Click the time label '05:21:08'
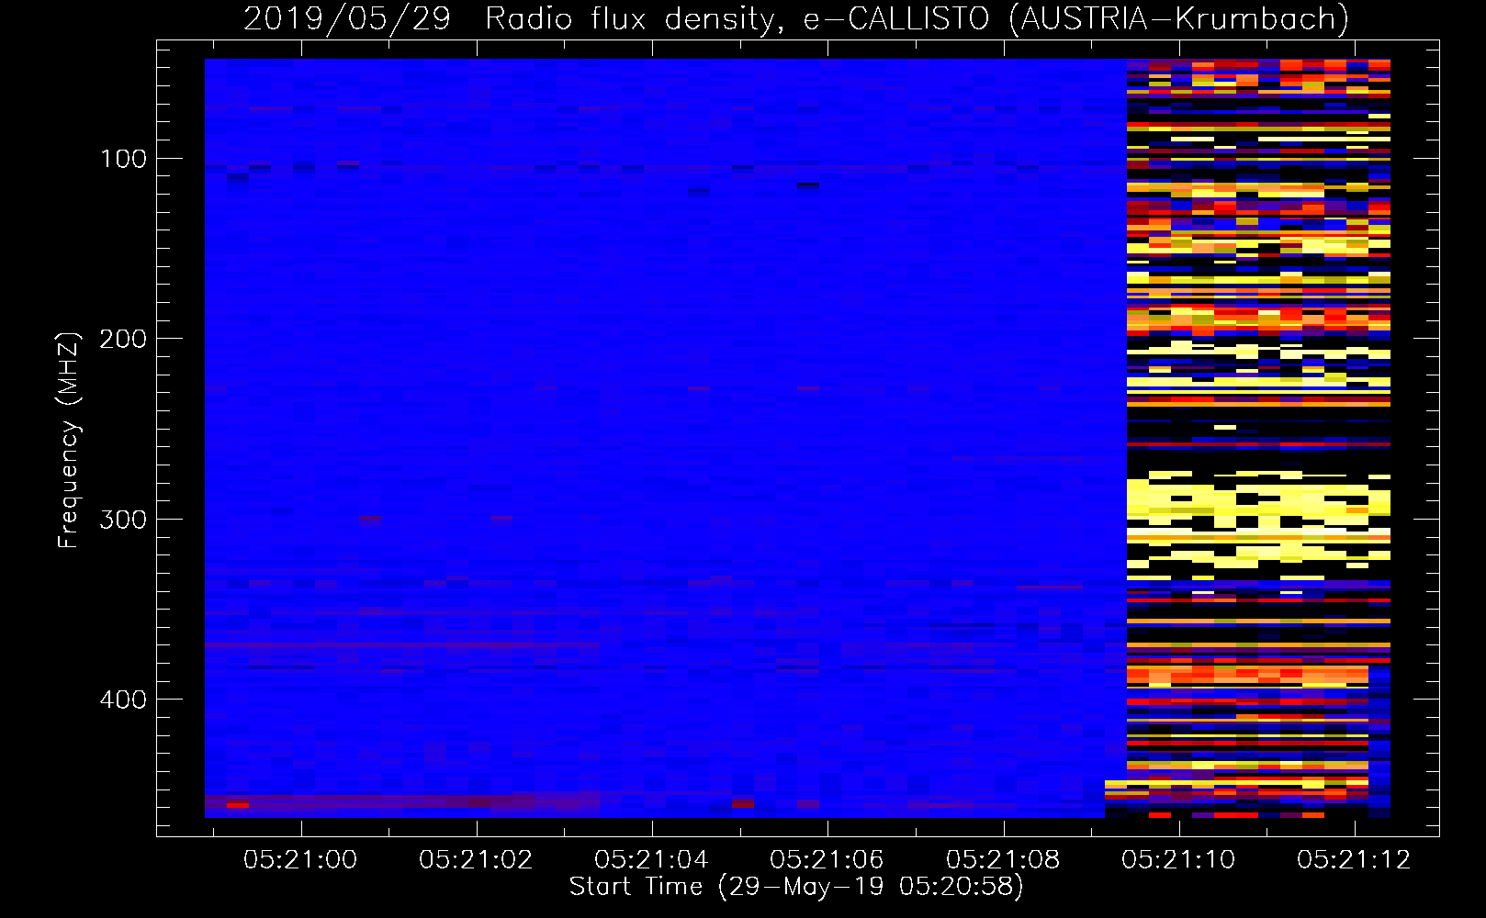This screenshot has width=1486, height=918. (1003, 859)
